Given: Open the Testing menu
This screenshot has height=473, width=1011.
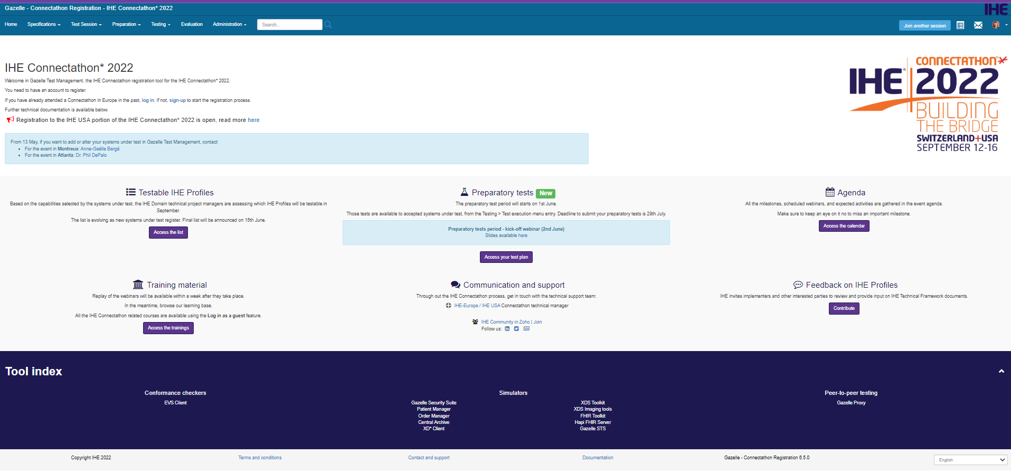Looking at the screenshot, I should pyautogui.click(x=160, y=24).
